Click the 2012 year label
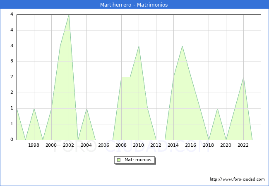 tap(156, 145)
